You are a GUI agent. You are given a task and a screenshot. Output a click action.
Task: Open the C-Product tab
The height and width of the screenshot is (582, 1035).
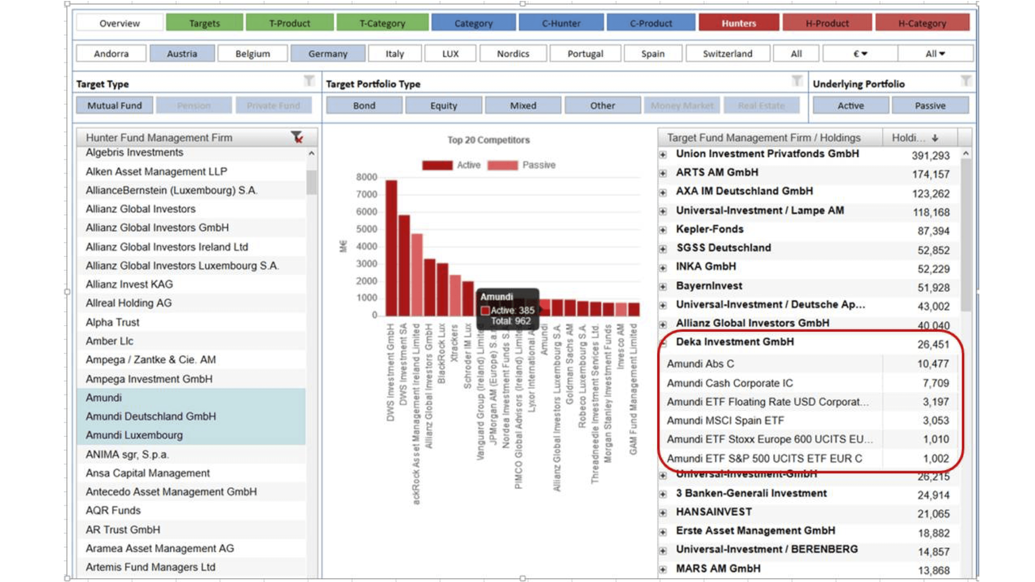point(651,23)
